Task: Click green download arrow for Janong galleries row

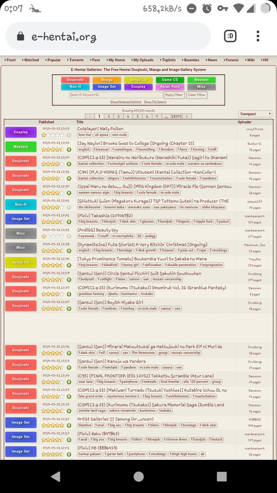Action: 69,425
